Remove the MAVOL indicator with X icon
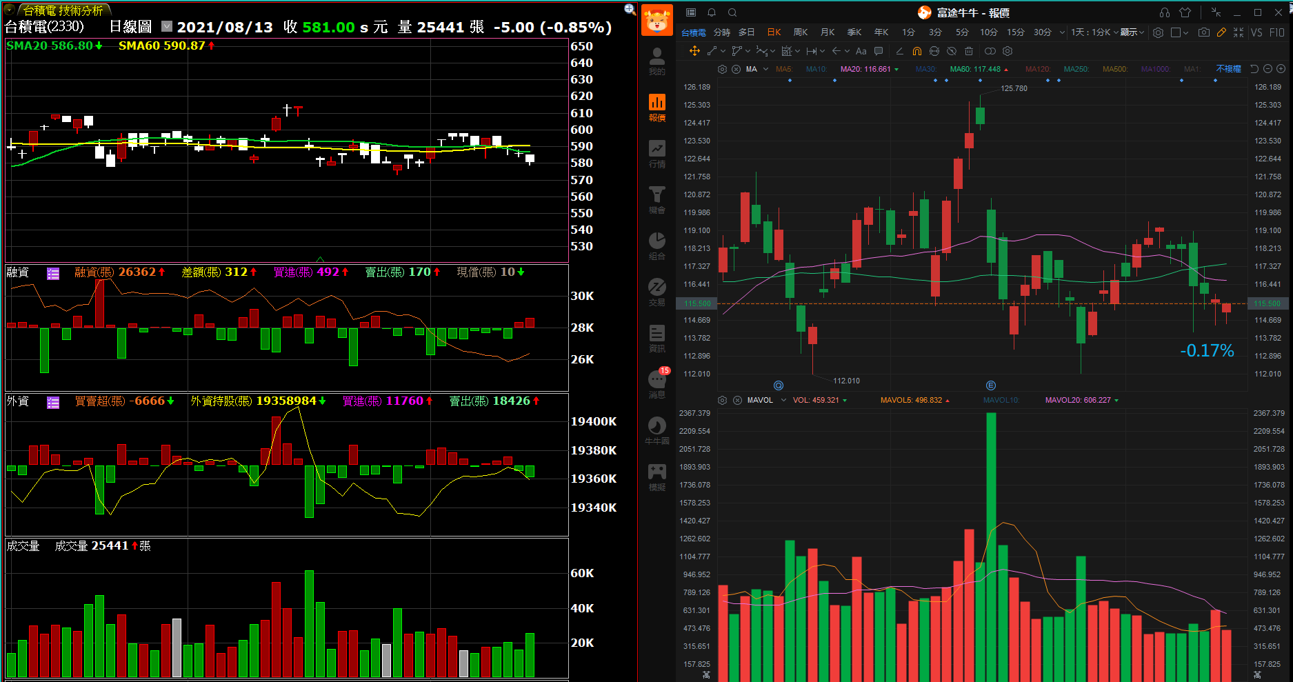 point(737,400)
